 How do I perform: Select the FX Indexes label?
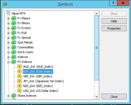[25, 62]
